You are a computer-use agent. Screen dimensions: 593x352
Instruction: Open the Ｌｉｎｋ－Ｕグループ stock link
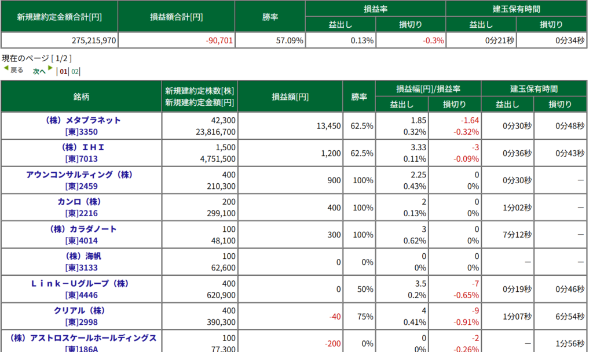(82, 283)
